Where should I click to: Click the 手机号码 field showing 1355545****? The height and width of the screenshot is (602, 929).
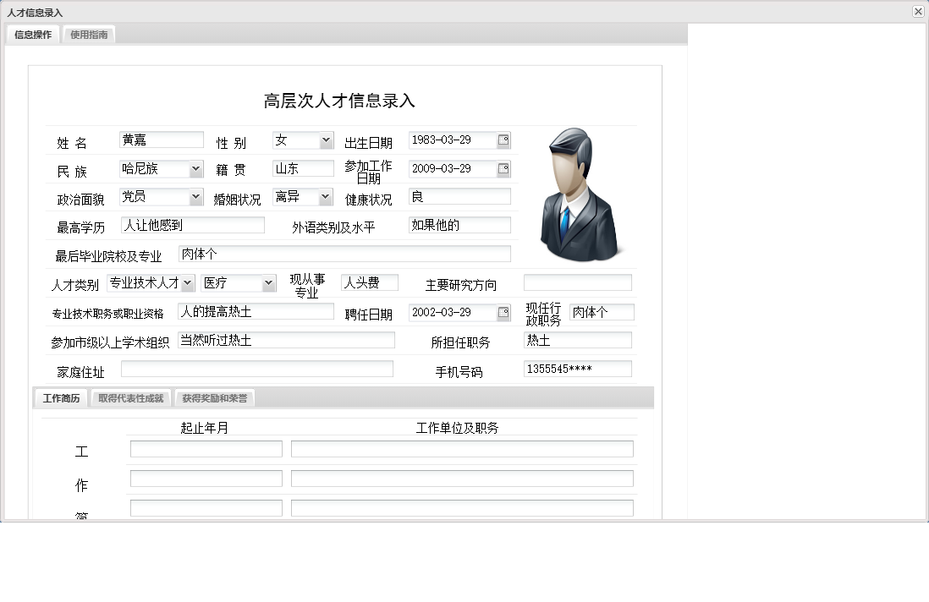coord(577,368)
